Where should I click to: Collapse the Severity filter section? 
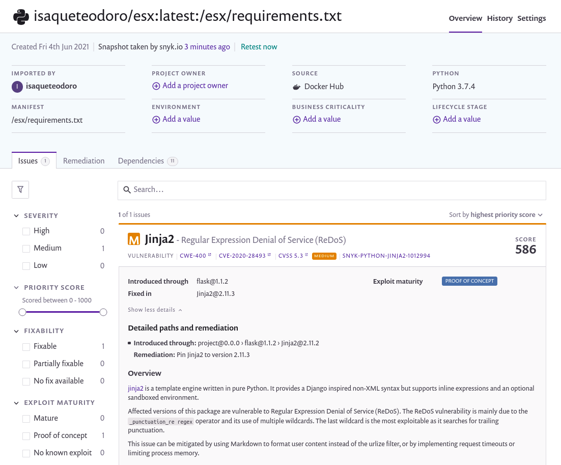pyautogui.click(x=16, y=215)
